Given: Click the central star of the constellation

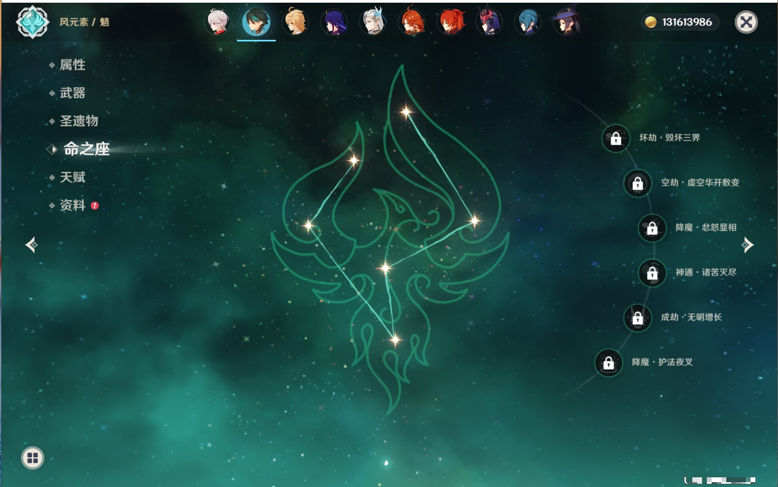Looking at the screenshot, I should click(385, 267).
